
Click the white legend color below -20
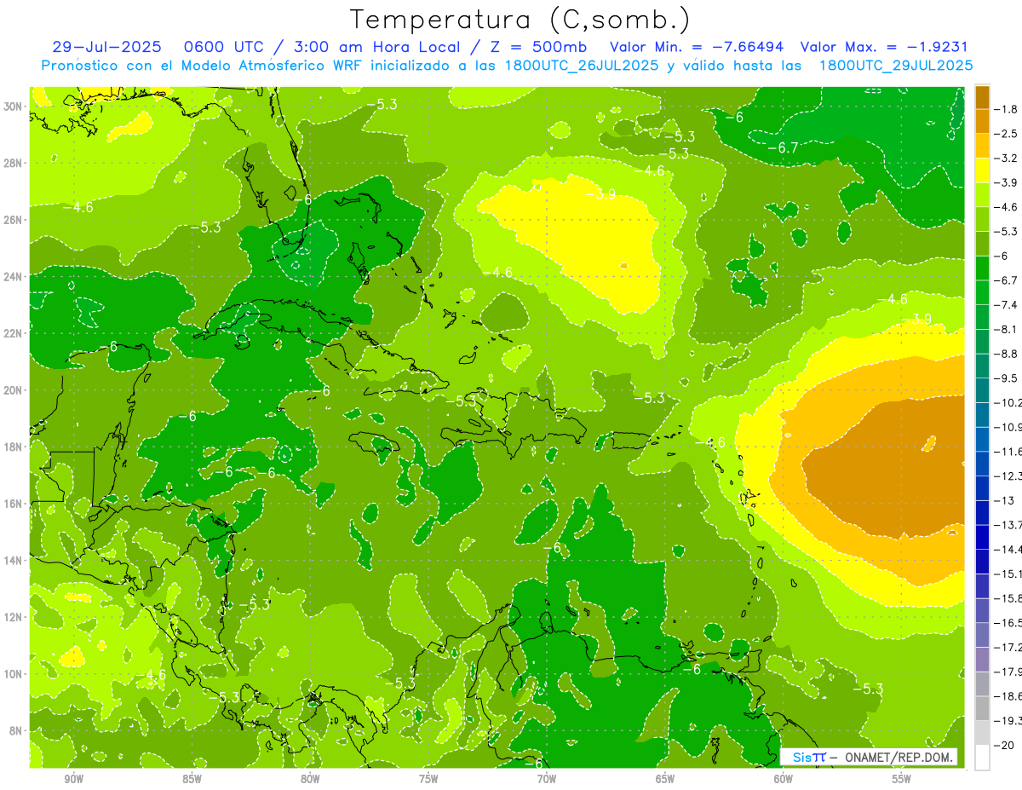pyautogui.click(x=982, y=758)
